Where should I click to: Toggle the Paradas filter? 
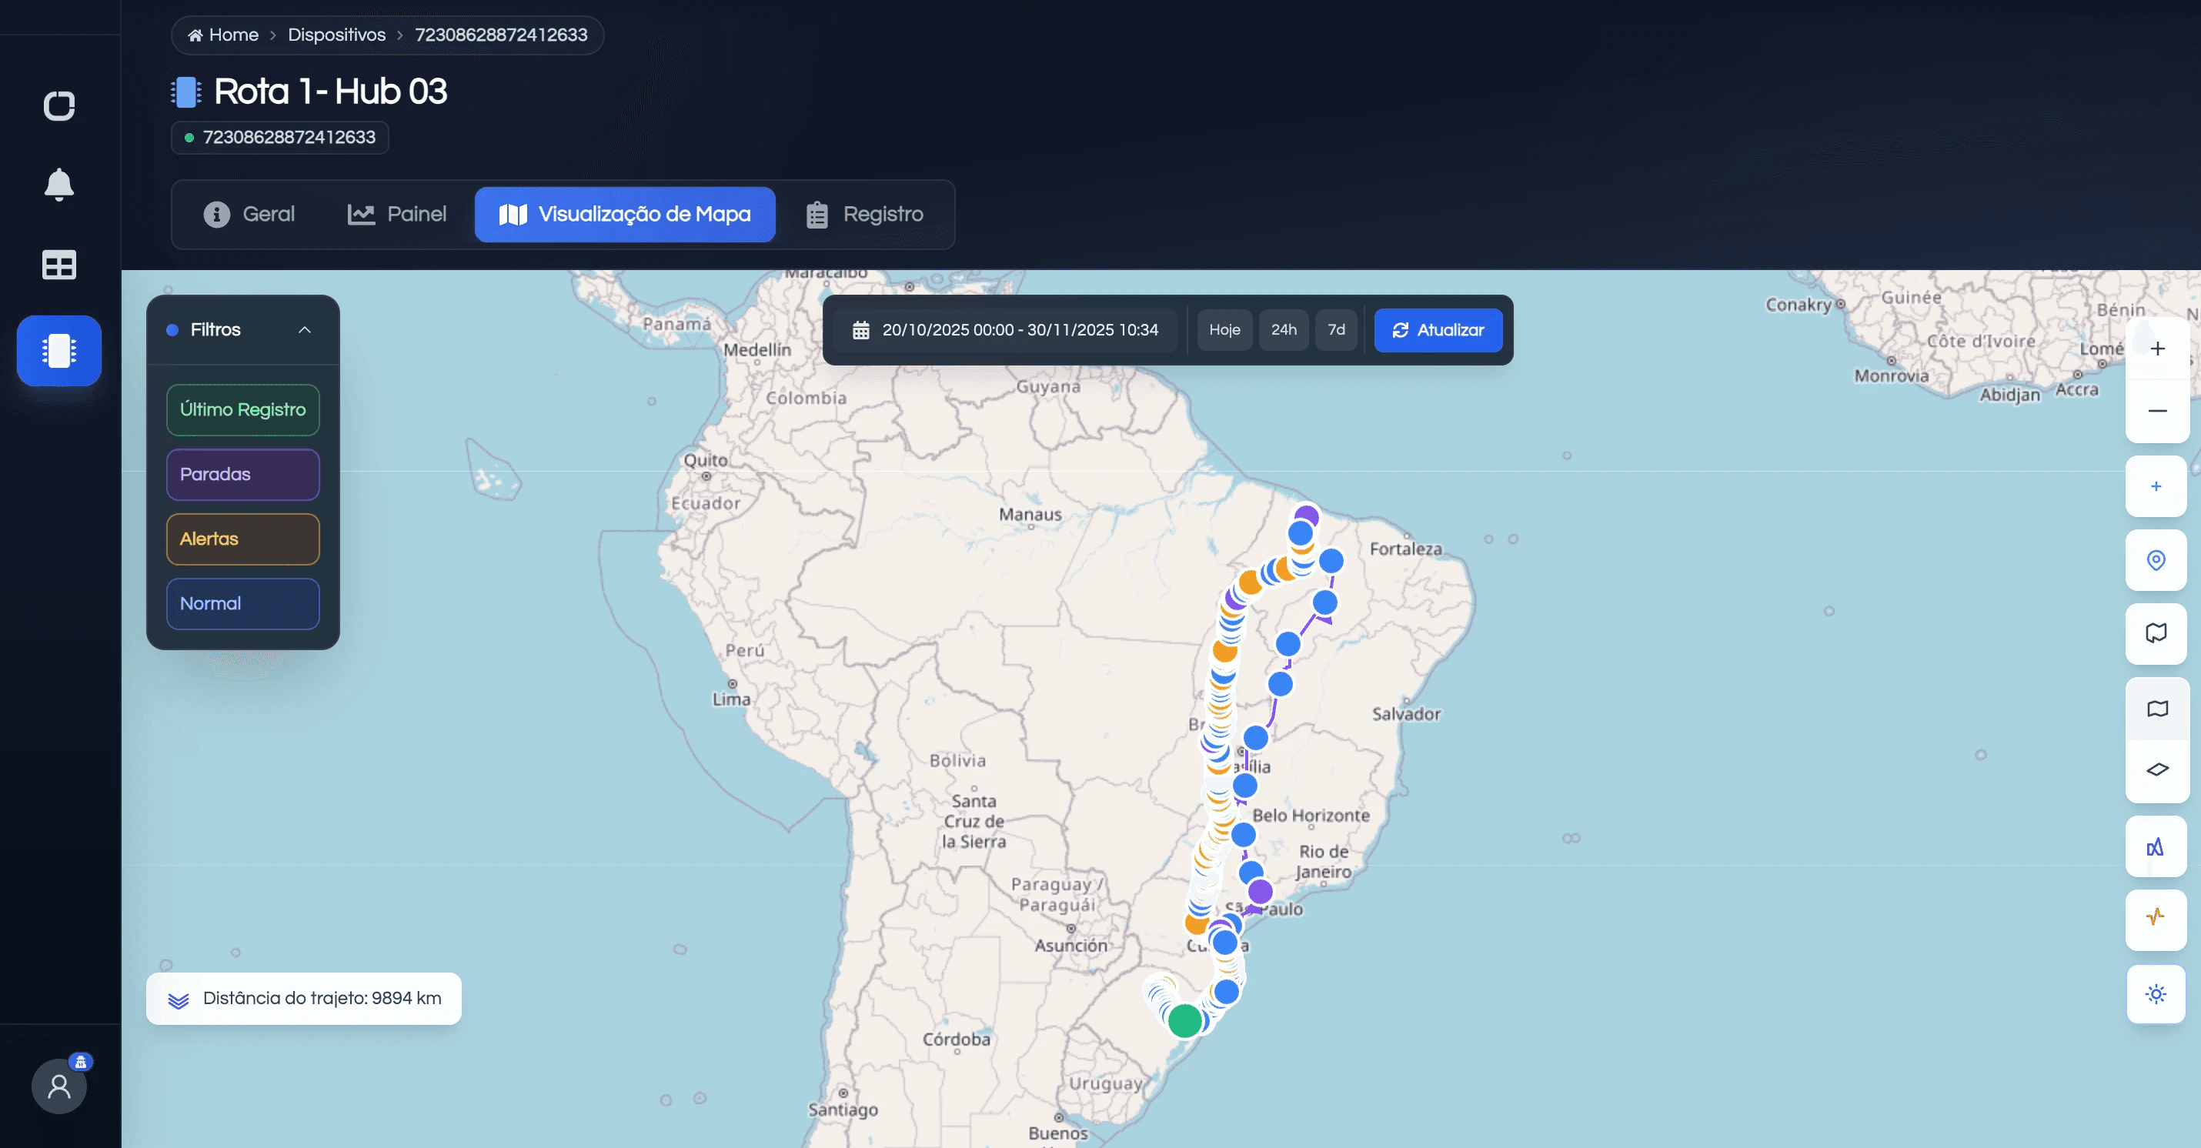tap(242, 475)
